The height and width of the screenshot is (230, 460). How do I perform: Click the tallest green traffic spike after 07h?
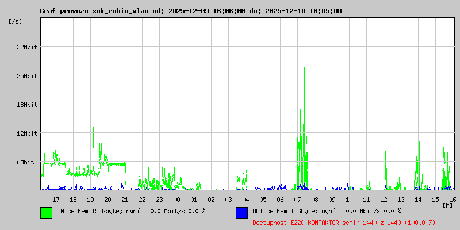click(x=305, y=129)
